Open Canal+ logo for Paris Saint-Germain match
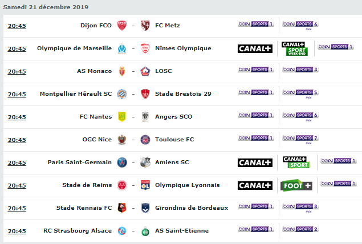 click(x=255, y=162)
